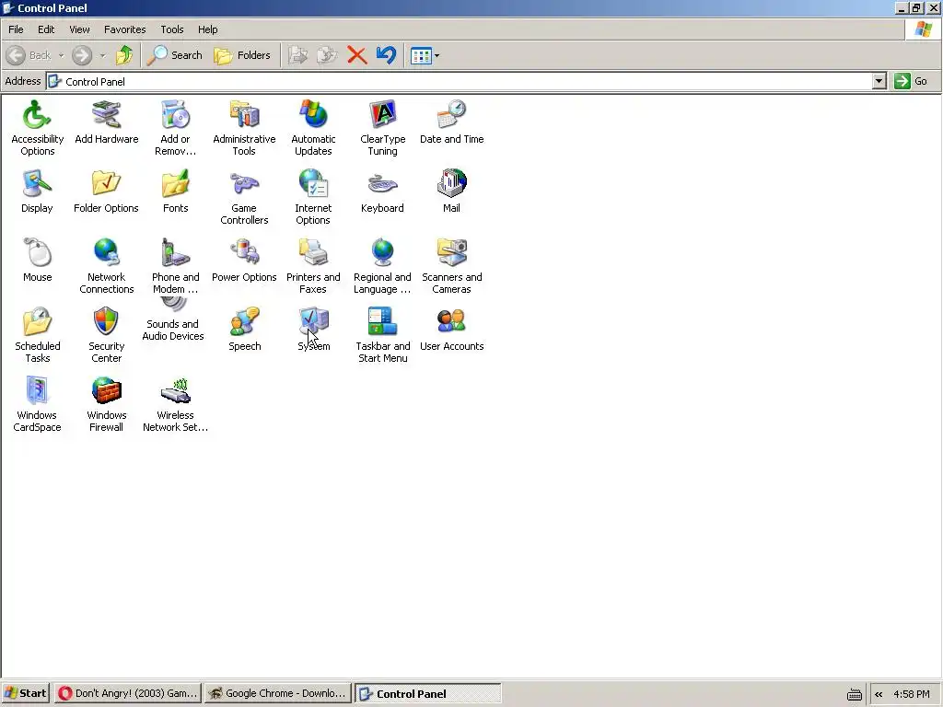Open Accessibility Options icon
The height and width of the screenshot is (707, 943).
37,114
